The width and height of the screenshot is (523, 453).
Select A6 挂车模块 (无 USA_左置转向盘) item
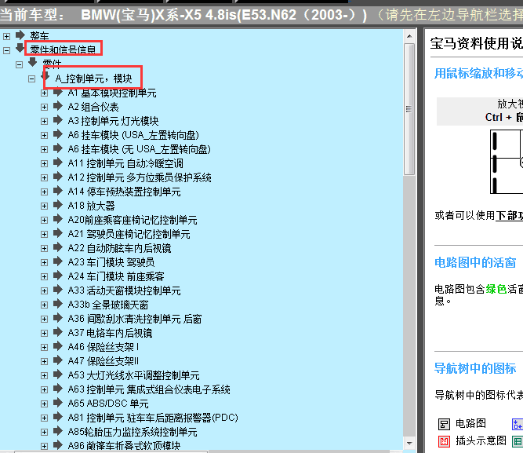(139, 149)
